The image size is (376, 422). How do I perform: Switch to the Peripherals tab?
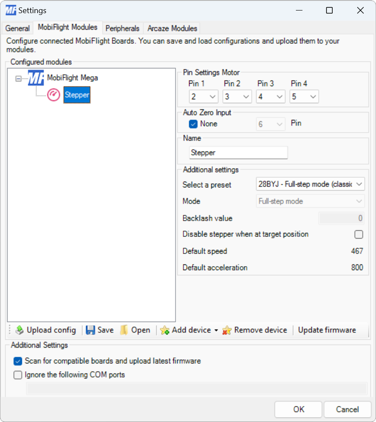[122, 28]
